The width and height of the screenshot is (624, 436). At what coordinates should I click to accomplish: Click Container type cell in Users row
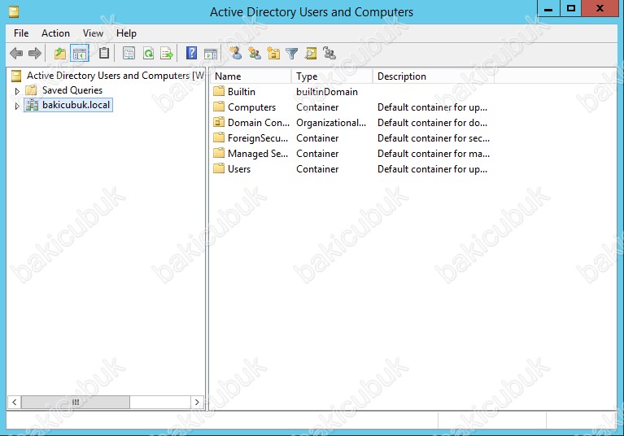(317, 169)
